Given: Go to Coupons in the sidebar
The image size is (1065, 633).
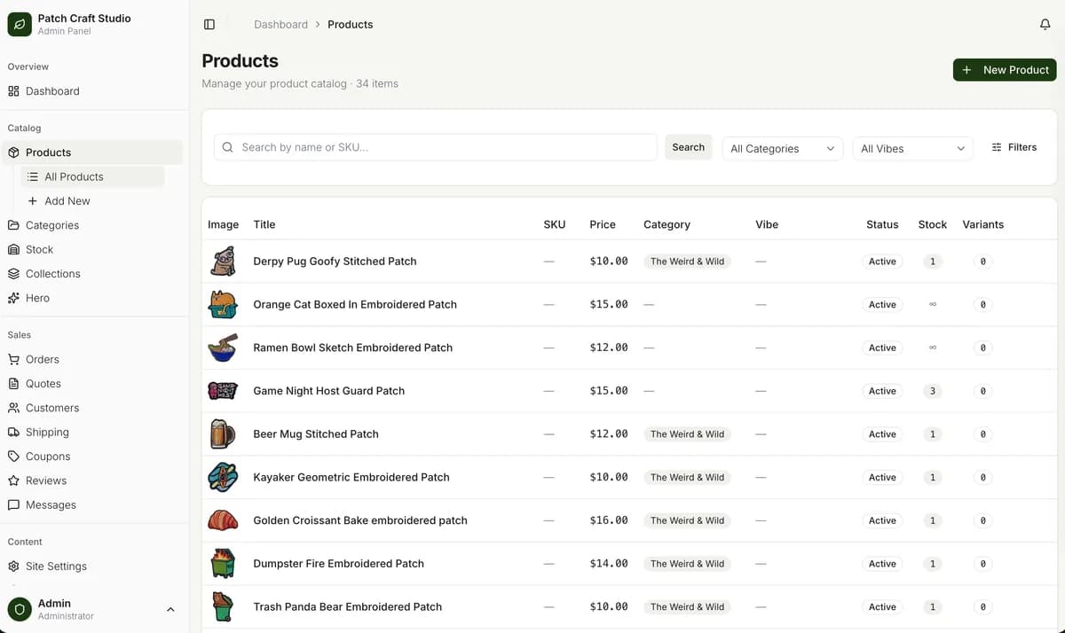Looking at the screenshot, I should pos(47,457).
